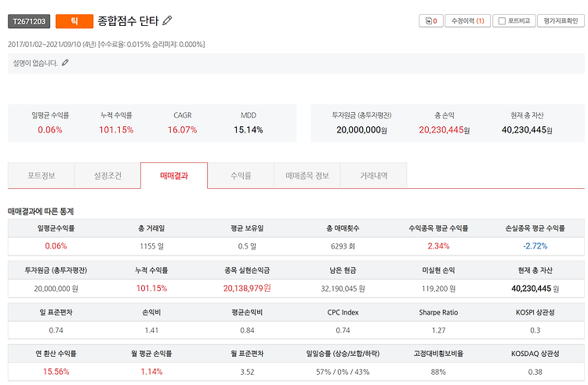Switch to the 설정조건 tab

pos(107,176)
